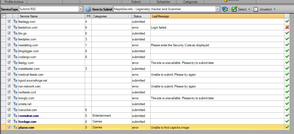The height and width of the screenshot is (134, 294).
Task: Click the green check status icon for plazoo.com
Action: [287, 127]
